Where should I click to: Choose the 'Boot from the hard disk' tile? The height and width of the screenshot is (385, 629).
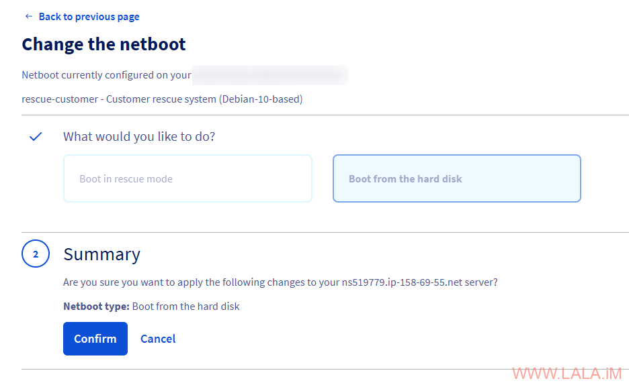pyautogui.click(x=456, y=178)
